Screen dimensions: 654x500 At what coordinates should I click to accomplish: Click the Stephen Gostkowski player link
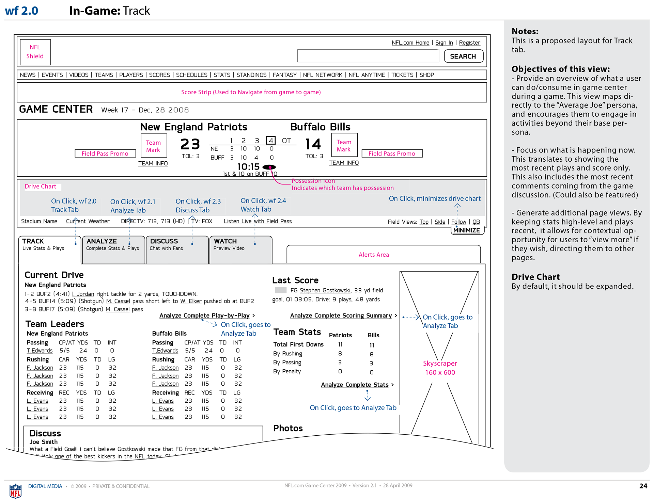tap(325, 290)
